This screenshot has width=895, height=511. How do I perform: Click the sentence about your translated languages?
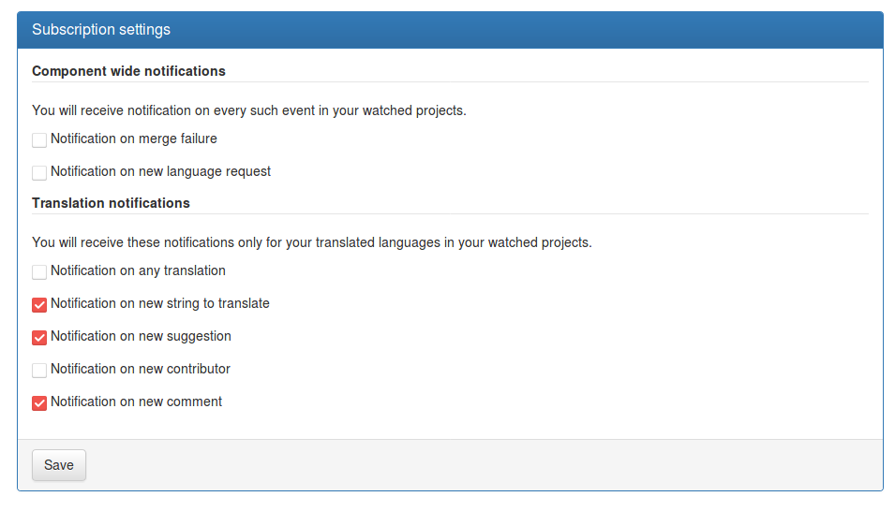[x=312, y=242]
